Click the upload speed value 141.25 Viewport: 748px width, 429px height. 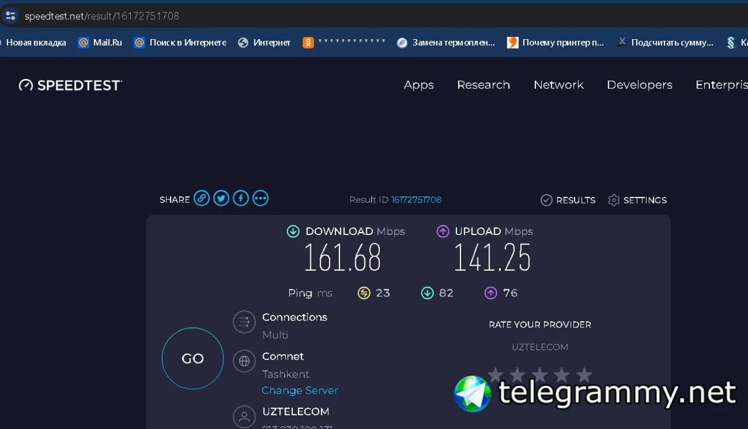(493, 258)
